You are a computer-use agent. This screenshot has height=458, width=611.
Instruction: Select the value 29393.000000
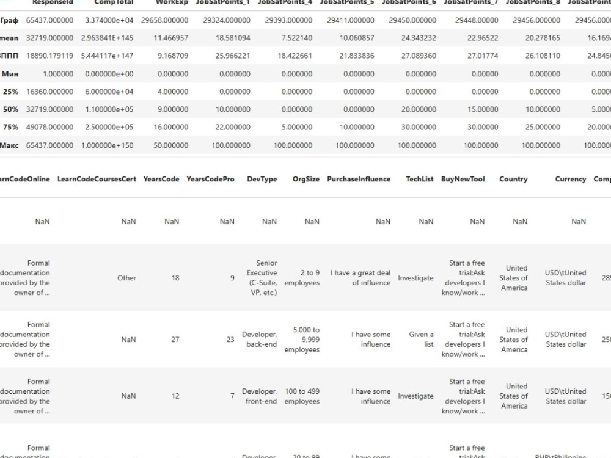(x=288, y=20)
